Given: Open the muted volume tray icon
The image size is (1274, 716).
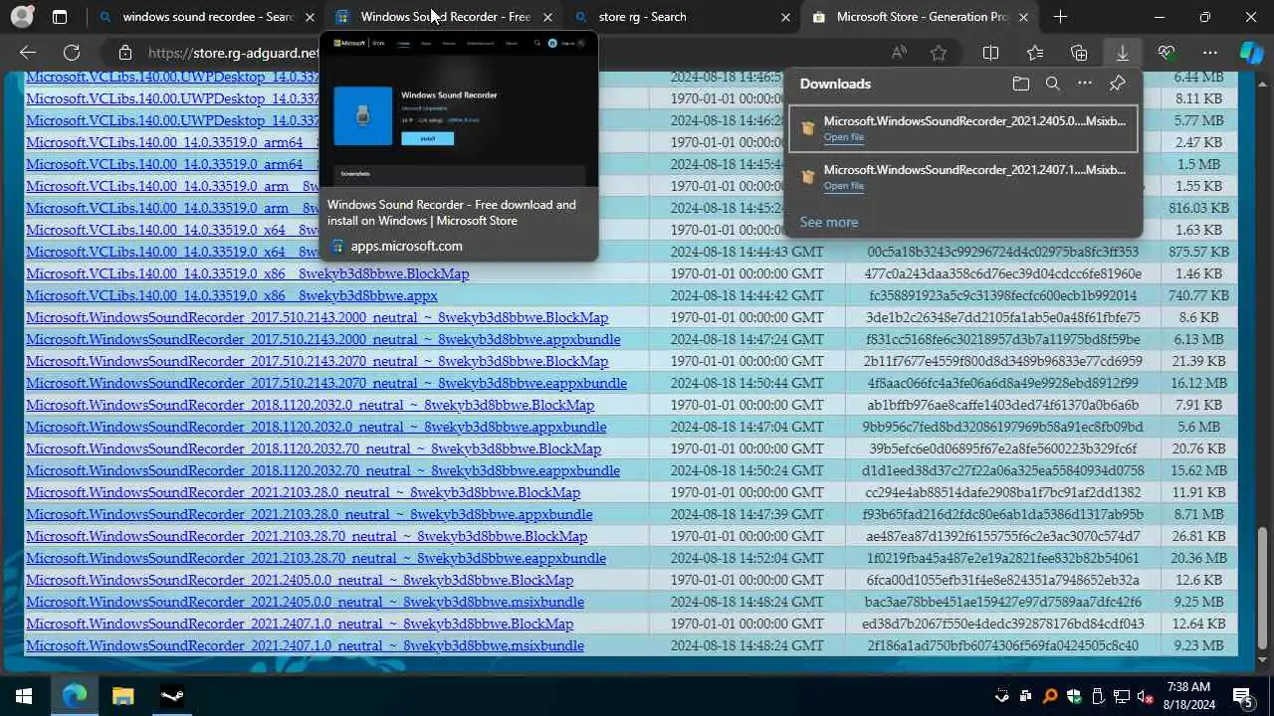Looking at the screenshot, I should [x=1146, y=696].
